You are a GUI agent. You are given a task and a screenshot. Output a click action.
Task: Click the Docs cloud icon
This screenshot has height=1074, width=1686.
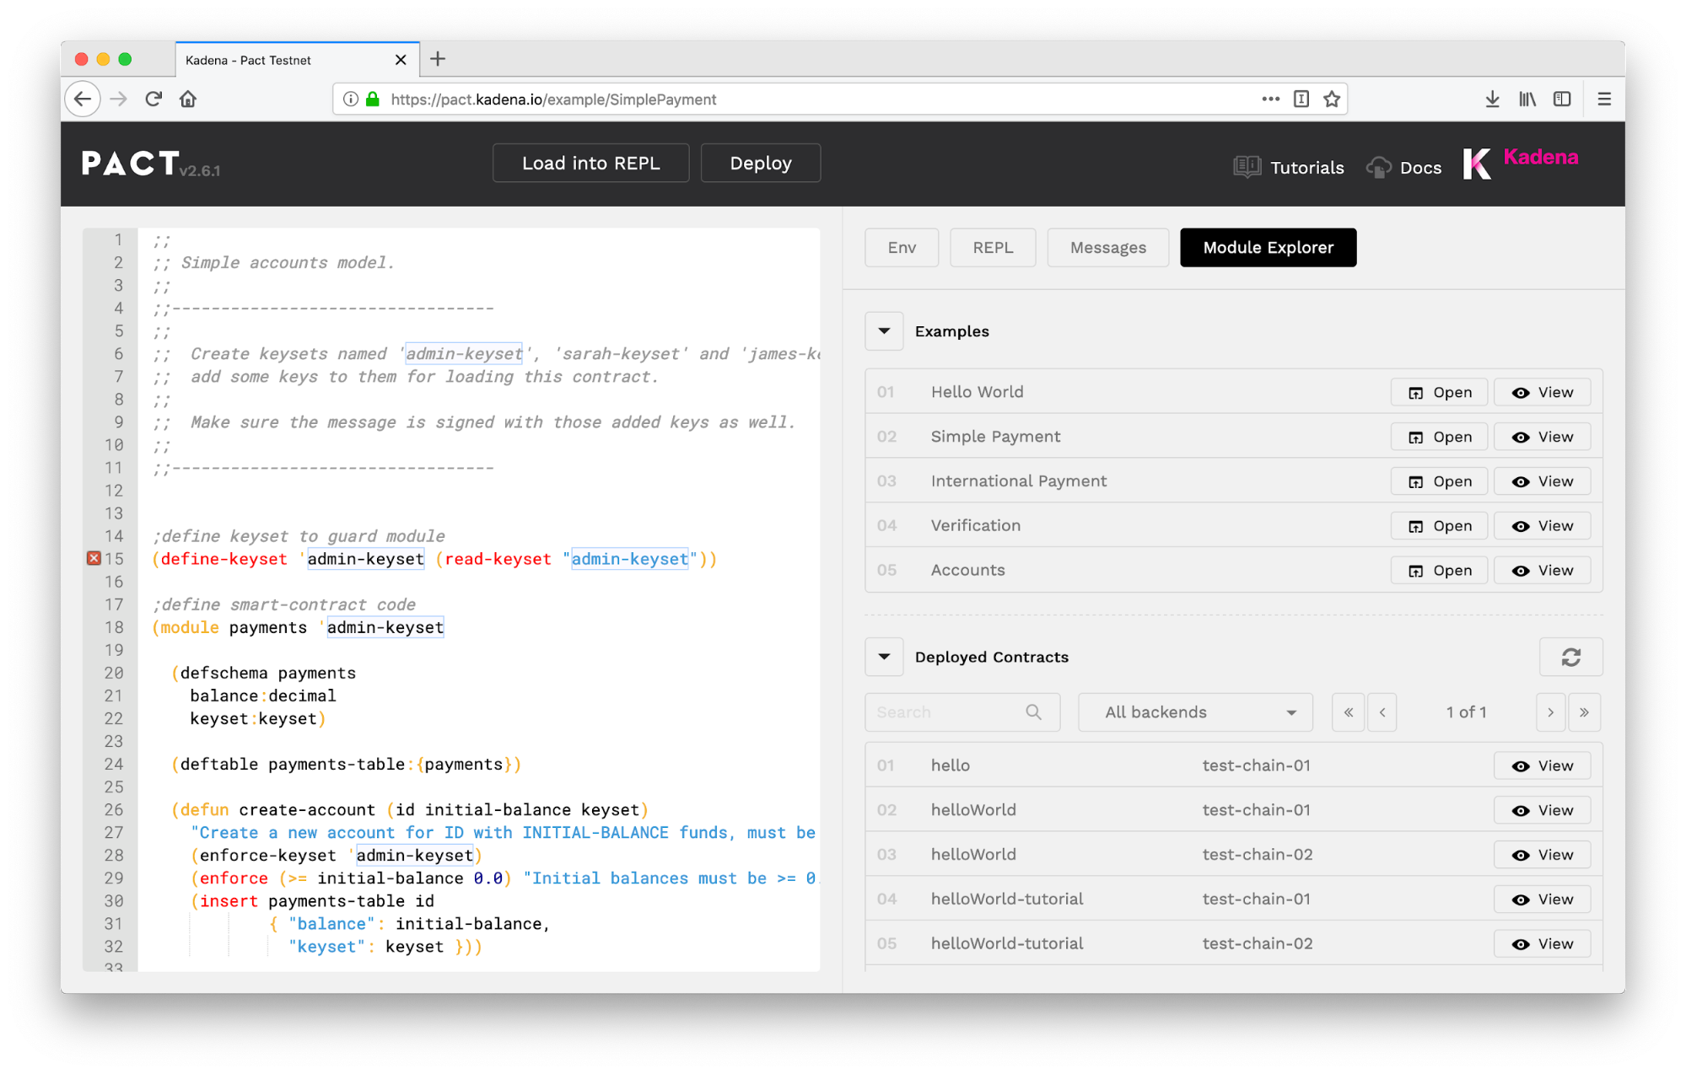pyautogui.click(x=1378, y=167)
